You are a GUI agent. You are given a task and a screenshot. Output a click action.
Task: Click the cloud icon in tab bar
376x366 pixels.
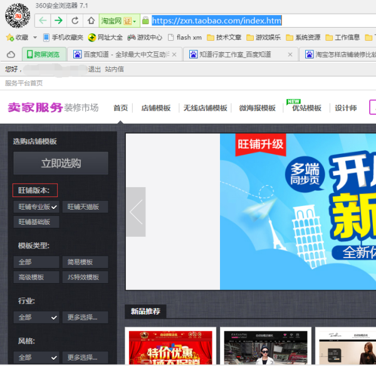coord(11,55)
